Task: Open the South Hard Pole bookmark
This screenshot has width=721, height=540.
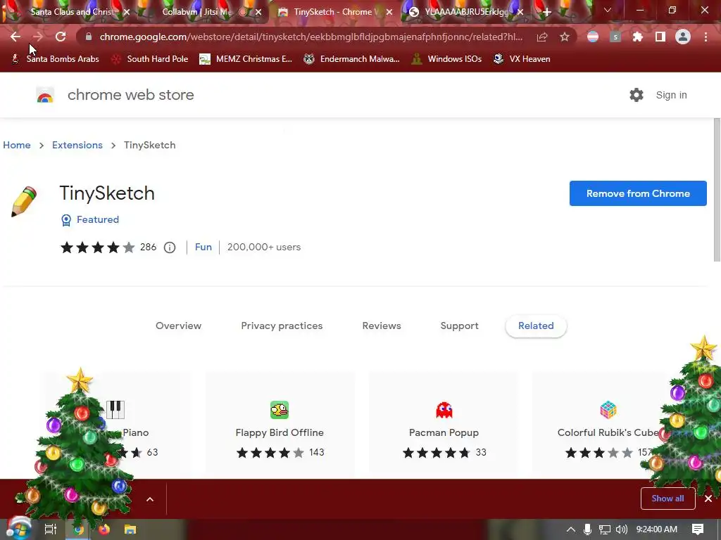Action: coord(150,59)
